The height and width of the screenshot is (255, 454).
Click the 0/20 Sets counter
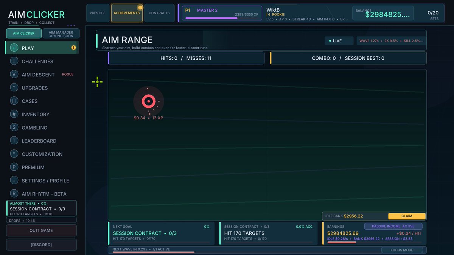[433, 15]
